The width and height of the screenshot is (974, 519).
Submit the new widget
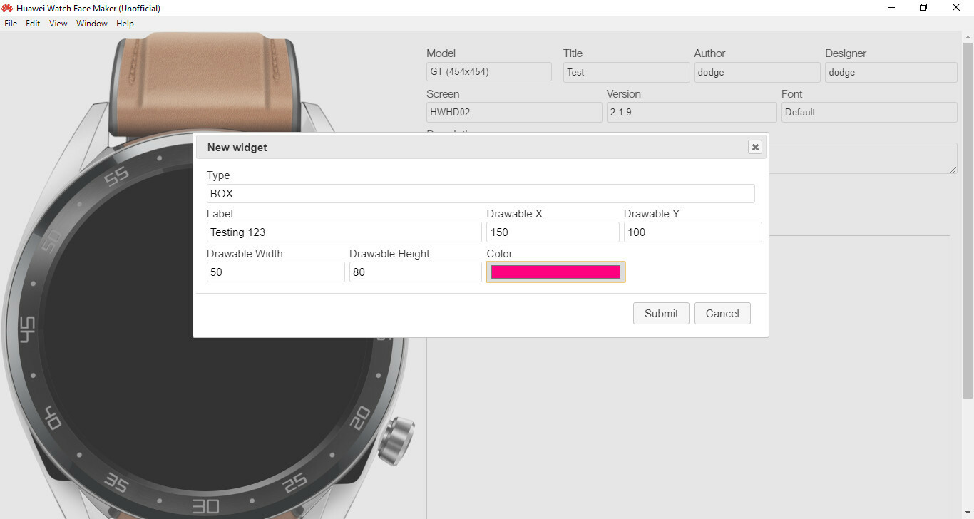coord(661,313)
